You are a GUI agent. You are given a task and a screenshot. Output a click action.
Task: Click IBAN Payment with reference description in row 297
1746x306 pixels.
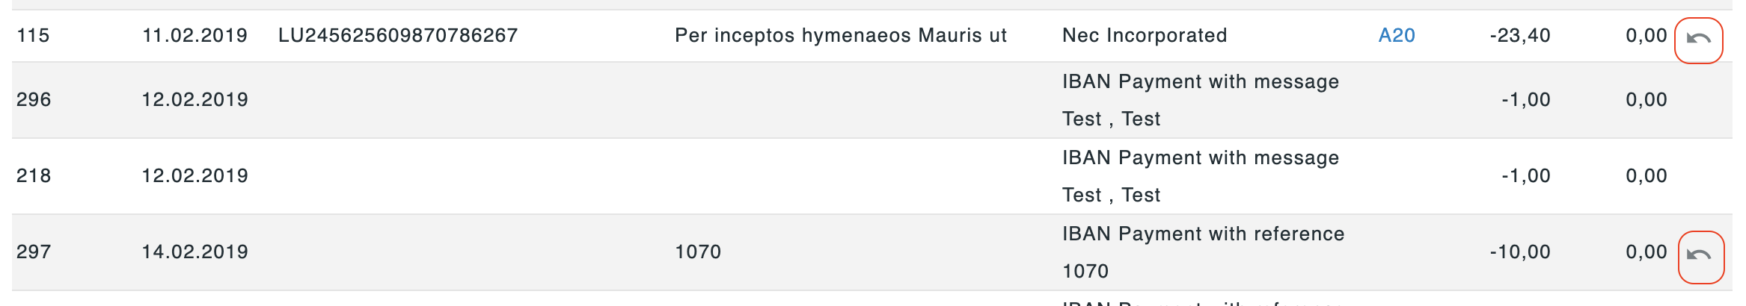[x=1203, y=234]
